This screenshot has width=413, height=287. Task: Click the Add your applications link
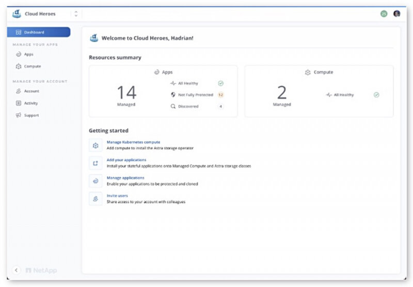pos(126,160)
